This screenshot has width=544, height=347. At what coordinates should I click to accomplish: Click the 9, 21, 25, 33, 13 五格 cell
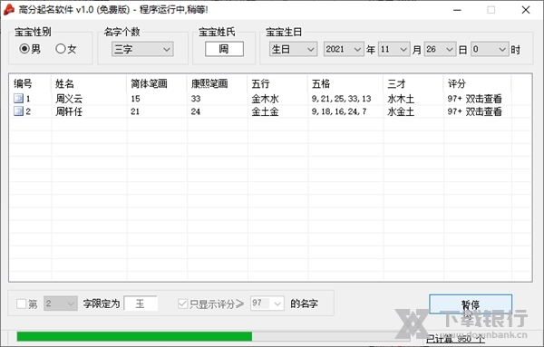(341, 99)
